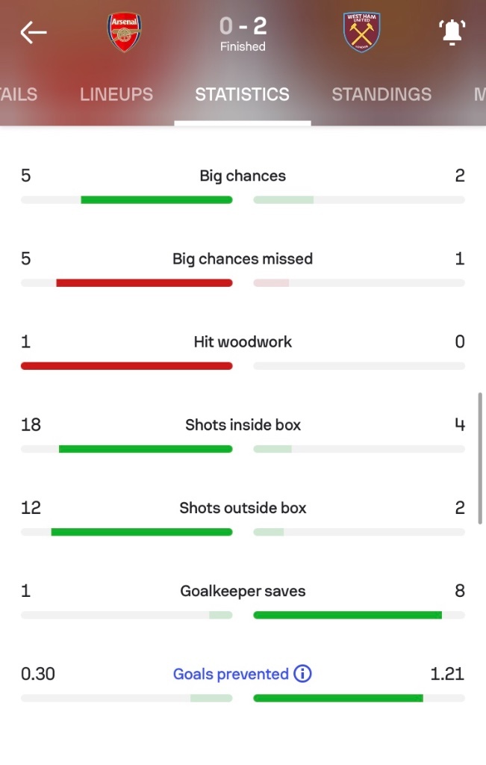Open the cut-off tab after STANDINGS

click(480, 94)
